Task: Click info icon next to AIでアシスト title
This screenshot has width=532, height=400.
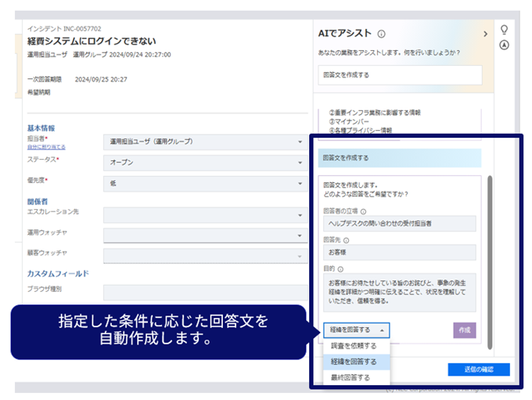Action: [381, 34]
